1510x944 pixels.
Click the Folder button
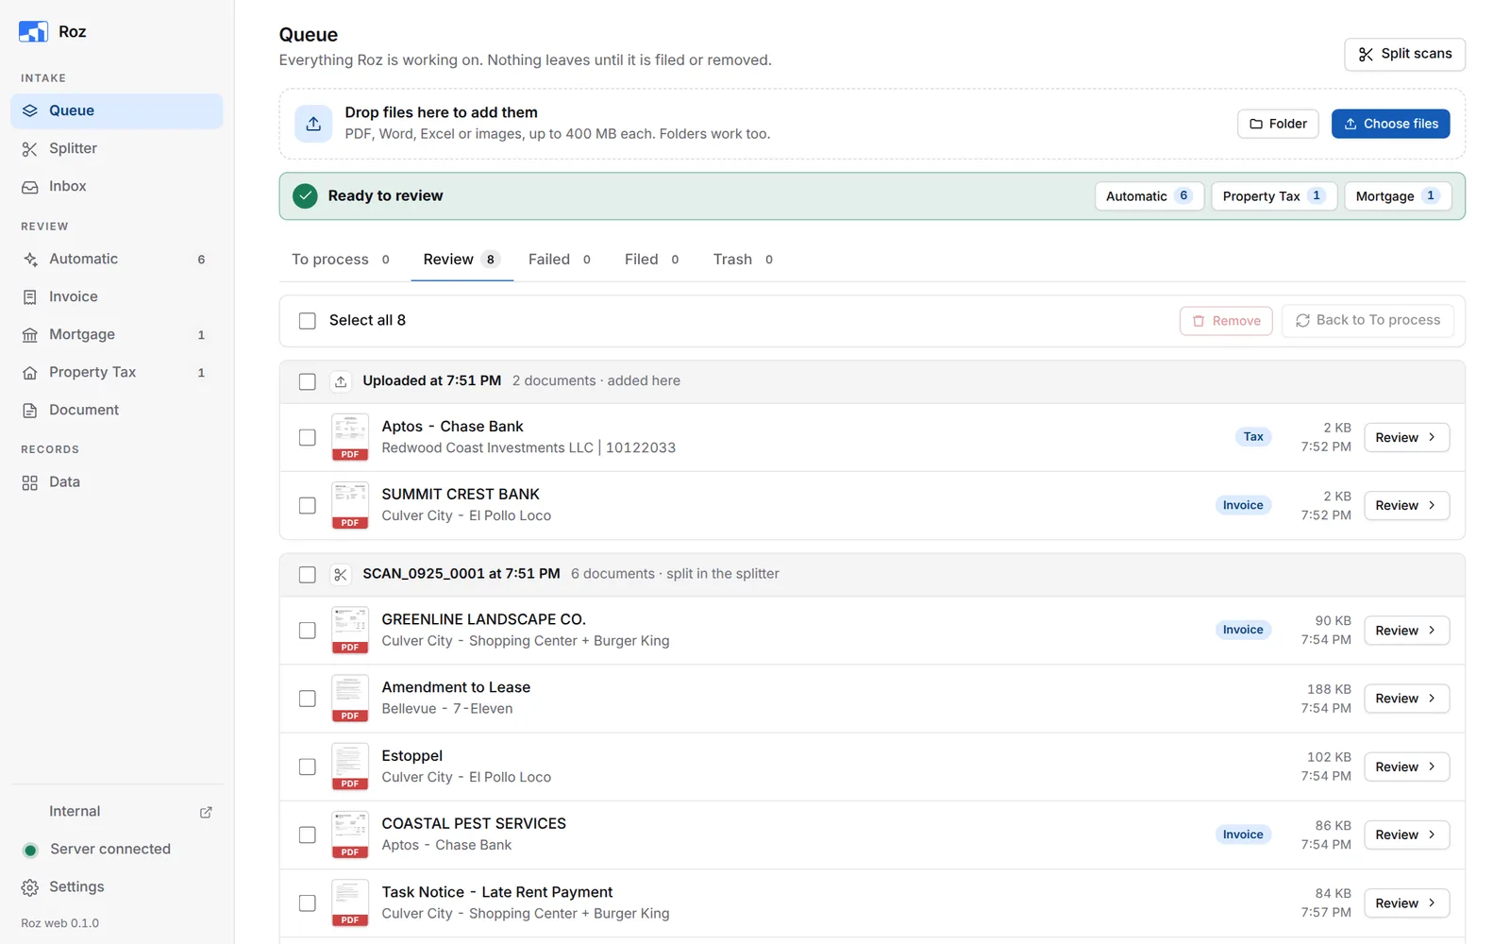(x=1278, y=124)
